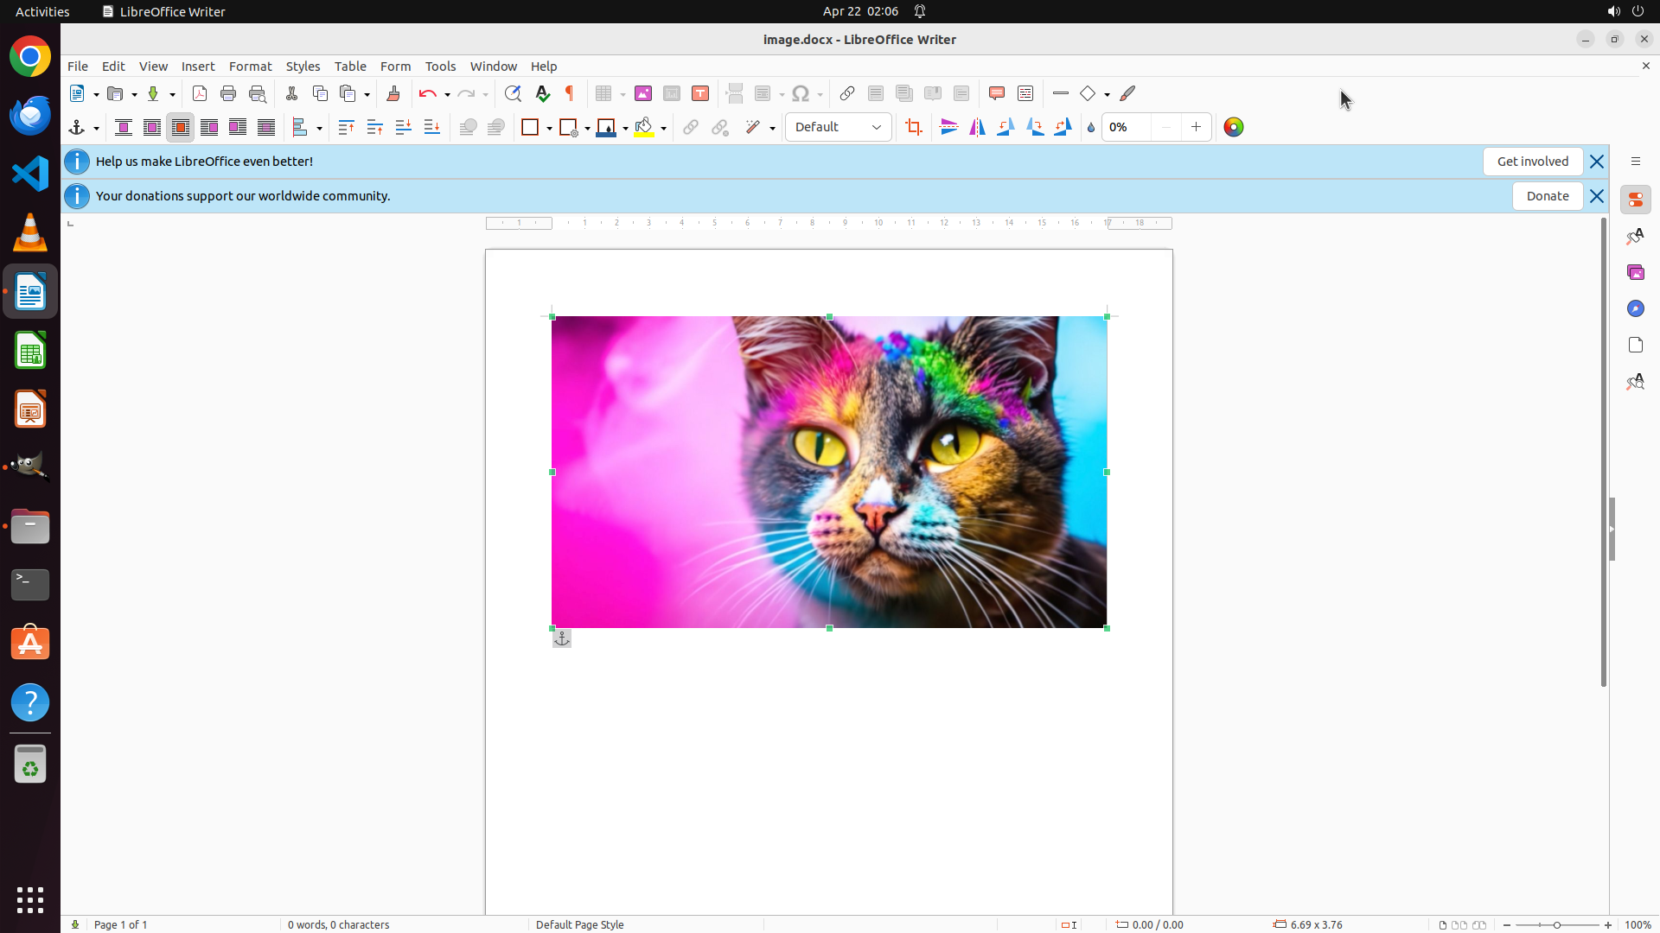
Task: Enable Wrap Off text wrapping
Action: tap(124, 127)
